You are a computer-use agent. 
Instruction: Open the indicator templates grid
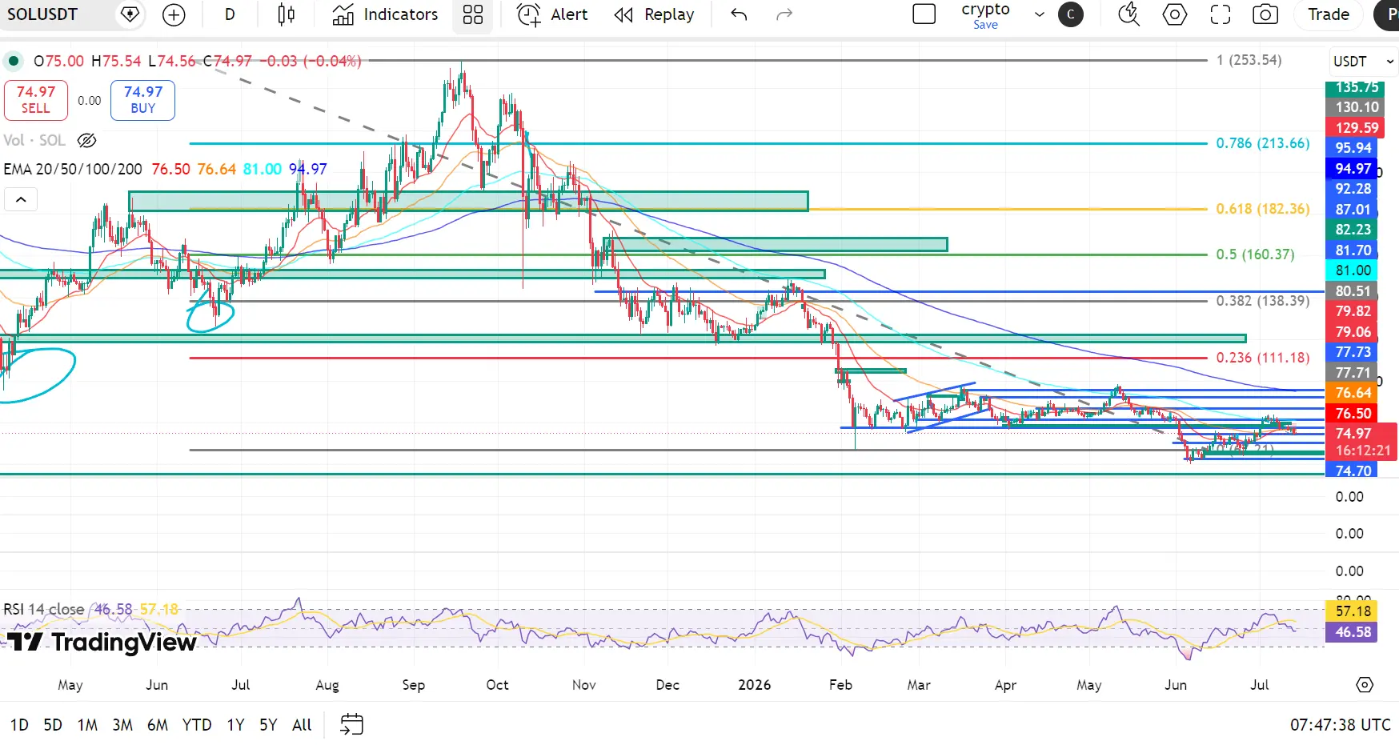pyautogui.click(x=473, y=14)
